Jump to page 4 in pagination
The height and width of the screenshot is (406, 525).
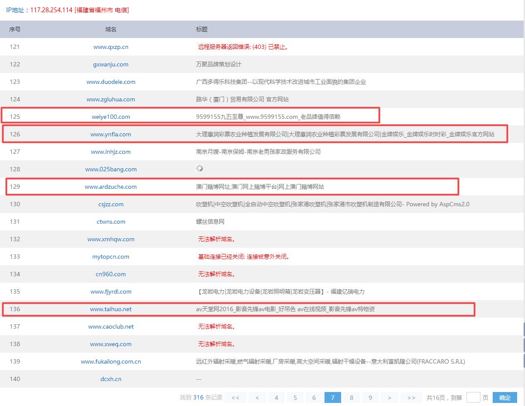pyautogui.click(x=276, y=397)
